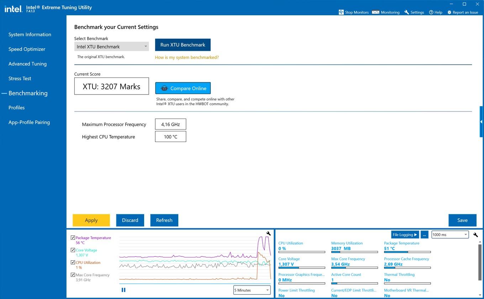This screenshot has height=299, width=484.
Task: Click Report an Issue
Action: pos(463,12)
